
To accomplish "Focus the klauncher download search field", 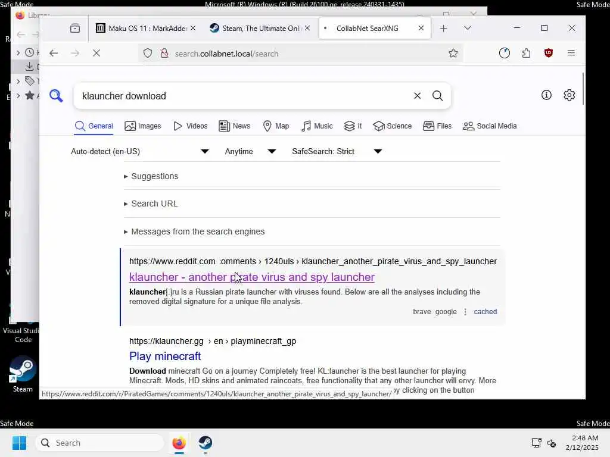I will [245, 96].
